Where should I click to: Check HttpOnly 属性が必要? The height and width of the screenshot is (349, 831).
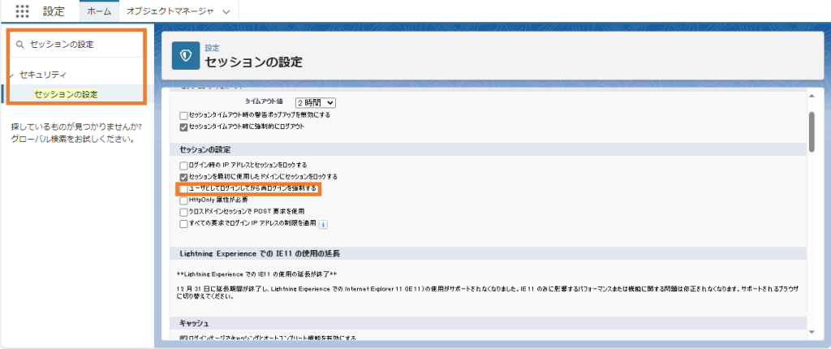pos(183,200)
